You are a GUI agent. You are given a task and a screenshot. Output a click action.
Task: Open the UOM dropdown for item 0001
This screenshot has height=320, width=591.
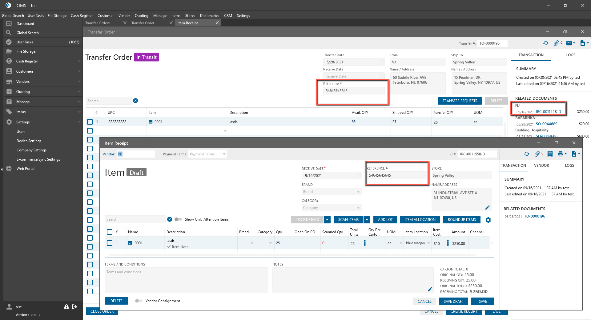coord(401,243)
